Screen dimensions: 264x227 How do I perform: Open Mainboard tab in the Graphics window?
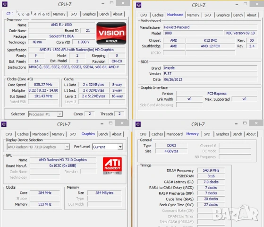point(40,134)
